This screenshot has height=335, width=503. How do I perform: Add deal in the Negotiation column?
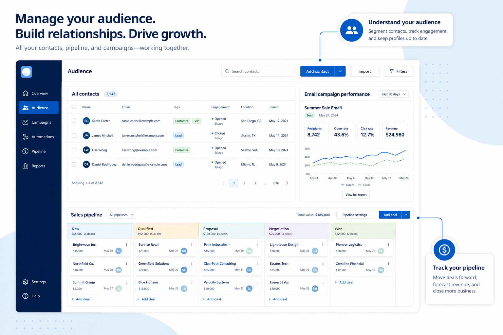pos(278,299)
